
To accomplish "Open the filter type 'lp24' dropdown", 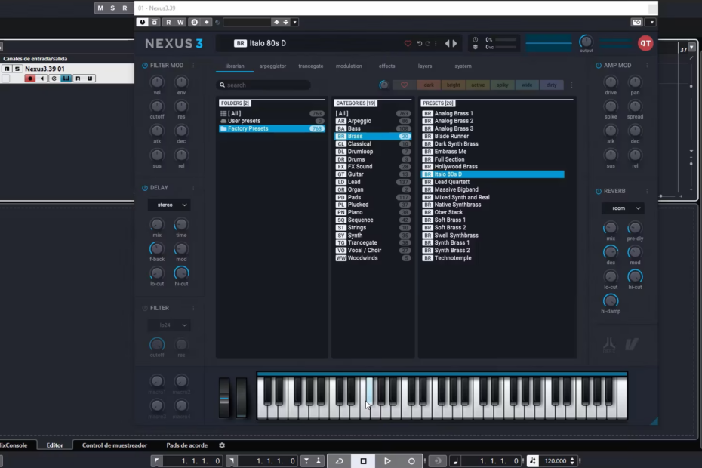I will (x=170, y=325).
